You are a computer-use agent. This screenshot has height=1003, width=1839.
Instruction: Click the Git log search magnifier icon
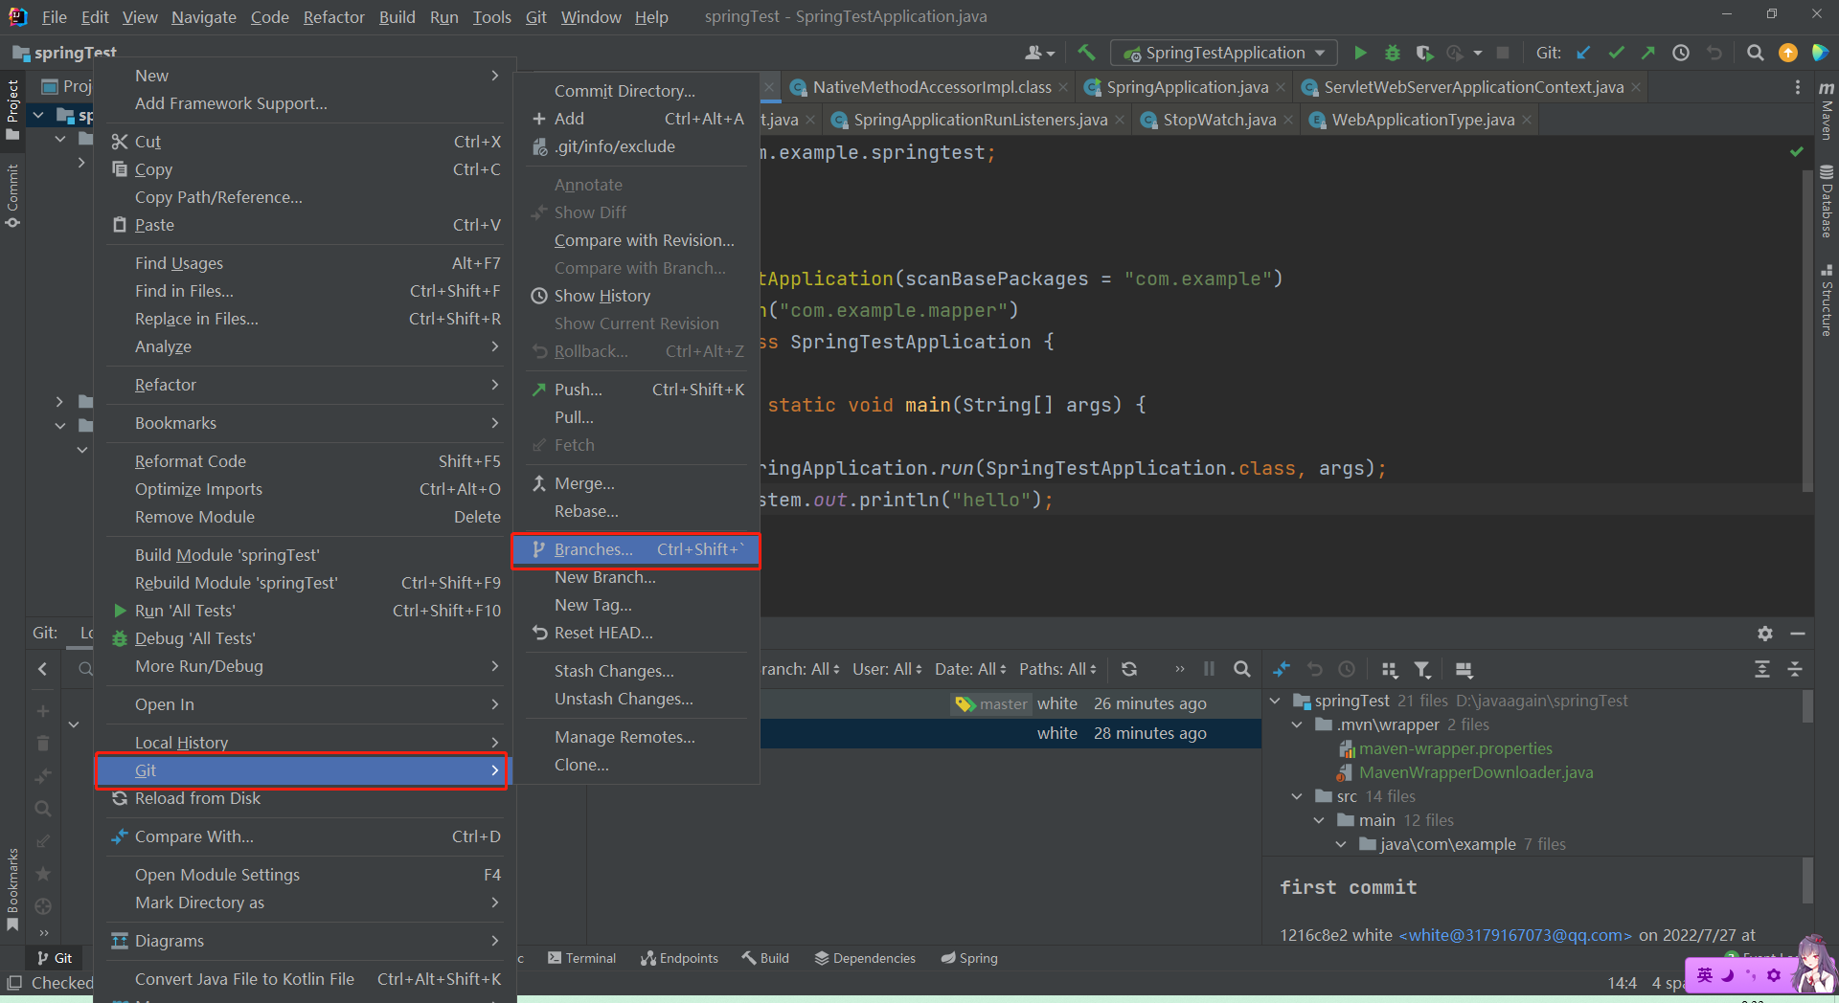pyautogui.click(x=1241, y=669)
